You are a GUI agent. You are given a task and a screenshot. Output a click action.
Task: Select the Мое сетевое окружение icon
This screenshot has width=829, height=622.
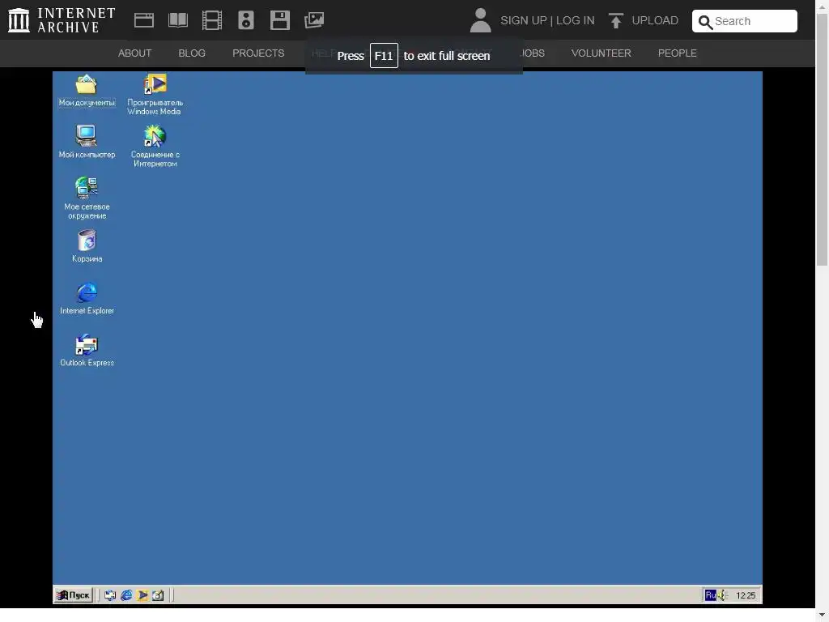pos(87,198)
